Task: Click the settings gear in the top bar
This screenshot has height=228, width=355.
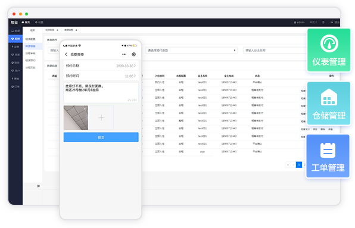Action: 36,22
